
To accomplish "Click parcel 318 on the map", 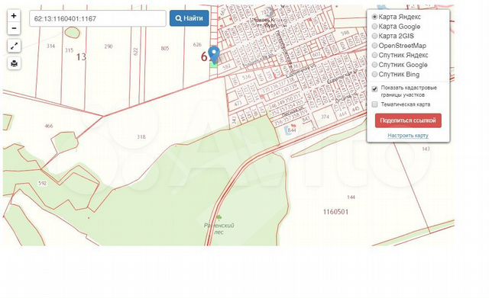I will tap(141, 137).
